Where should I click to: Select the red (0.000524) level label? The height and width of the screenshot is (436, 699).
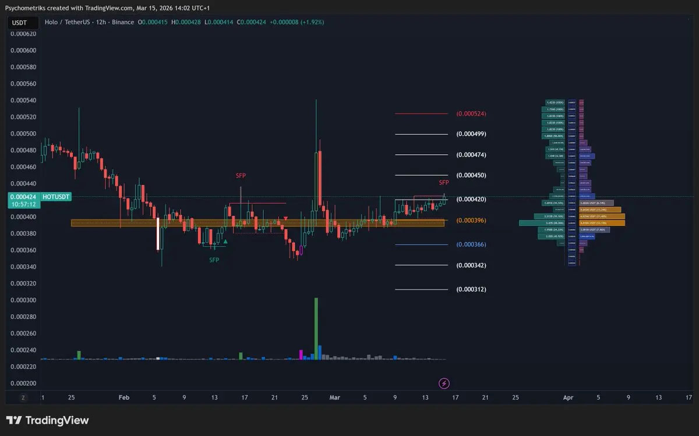click(471, 114)
